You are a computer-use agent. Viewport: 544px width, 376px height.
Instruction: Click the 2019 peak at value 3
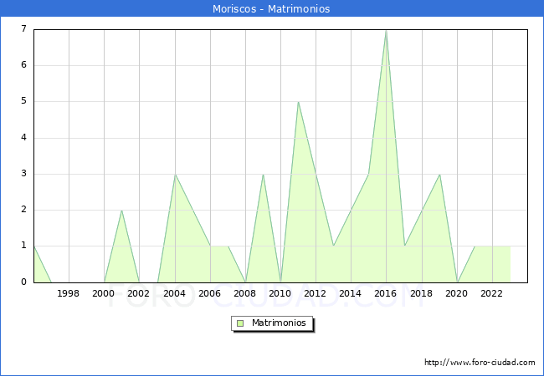[439, 175]
